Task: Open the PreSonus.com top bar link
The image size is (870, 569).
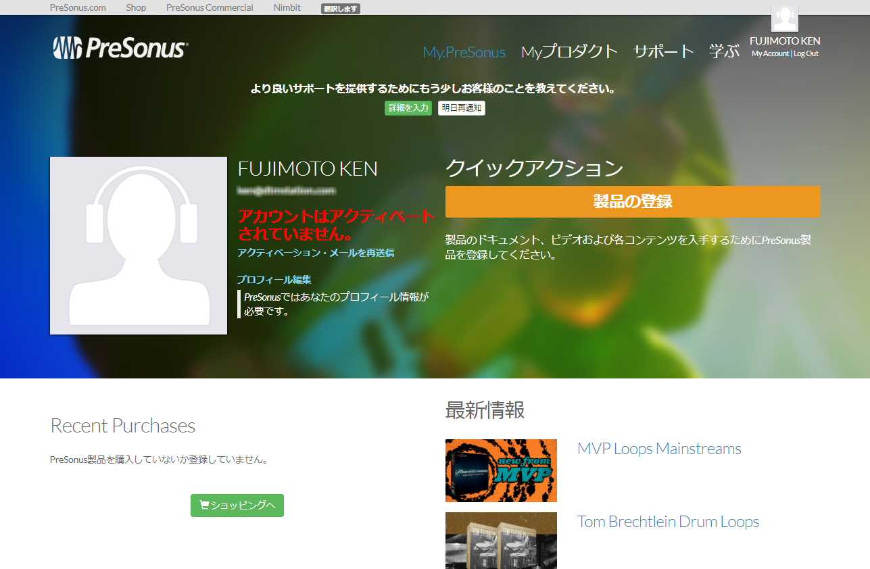Action: click(78, 7)
